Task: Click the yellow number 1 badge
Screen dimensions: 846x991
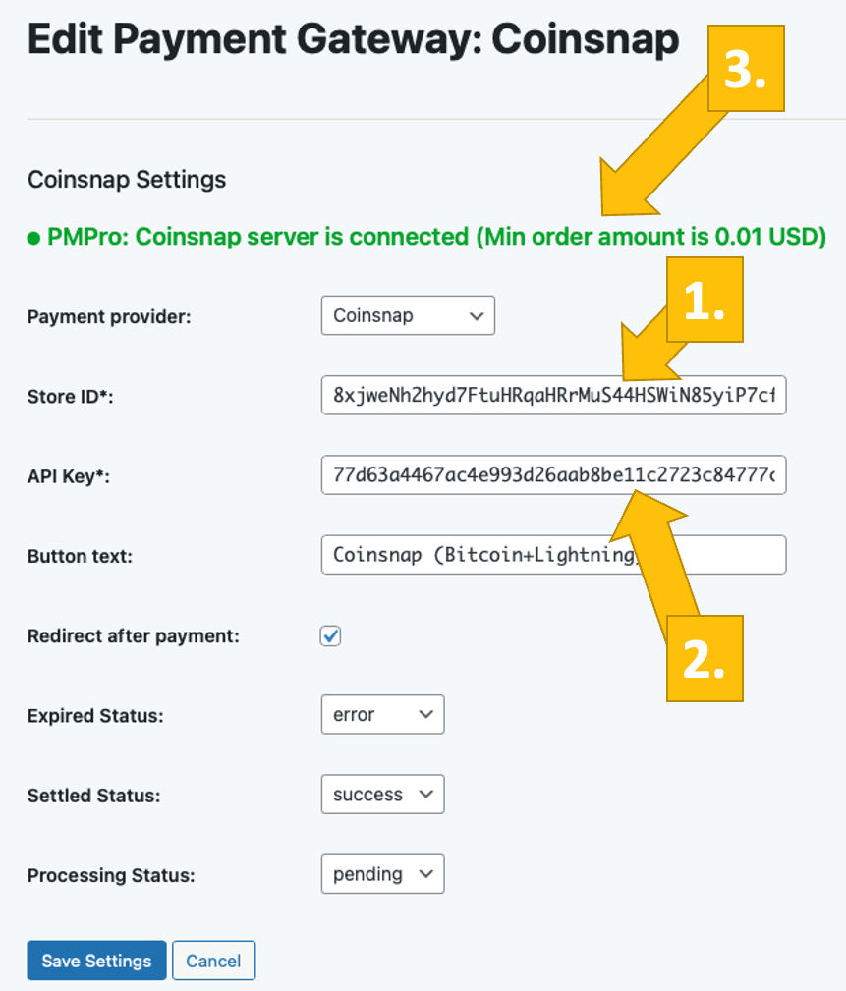Action: [x=705, y=304]
